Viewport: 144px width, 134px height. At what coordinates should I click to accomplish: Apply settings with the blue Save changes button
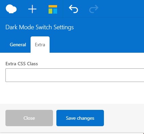click(x=80, y=118)
